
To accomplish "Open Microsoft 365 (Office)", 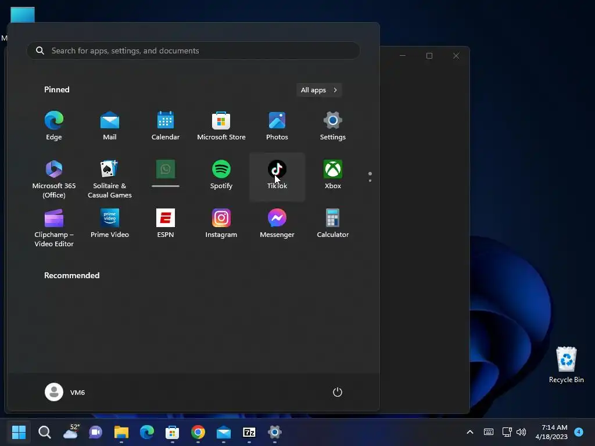I will coord(54,178).
